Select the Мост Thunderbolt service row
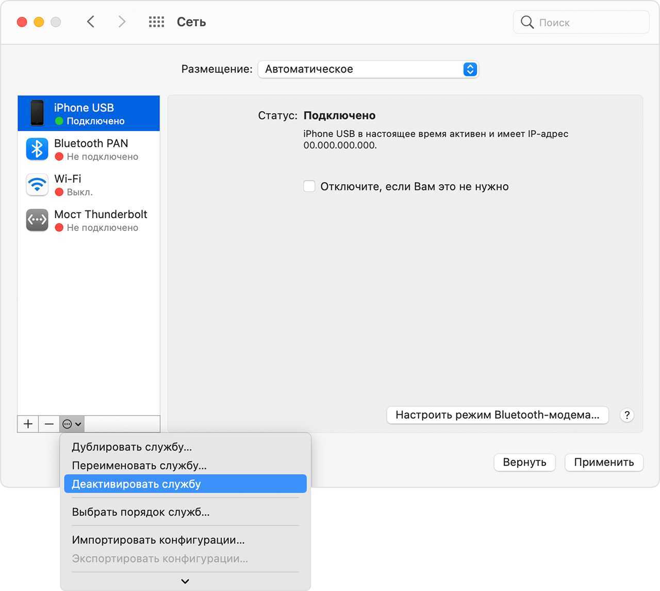Screen dimensions: 660x591 [89, 220]
